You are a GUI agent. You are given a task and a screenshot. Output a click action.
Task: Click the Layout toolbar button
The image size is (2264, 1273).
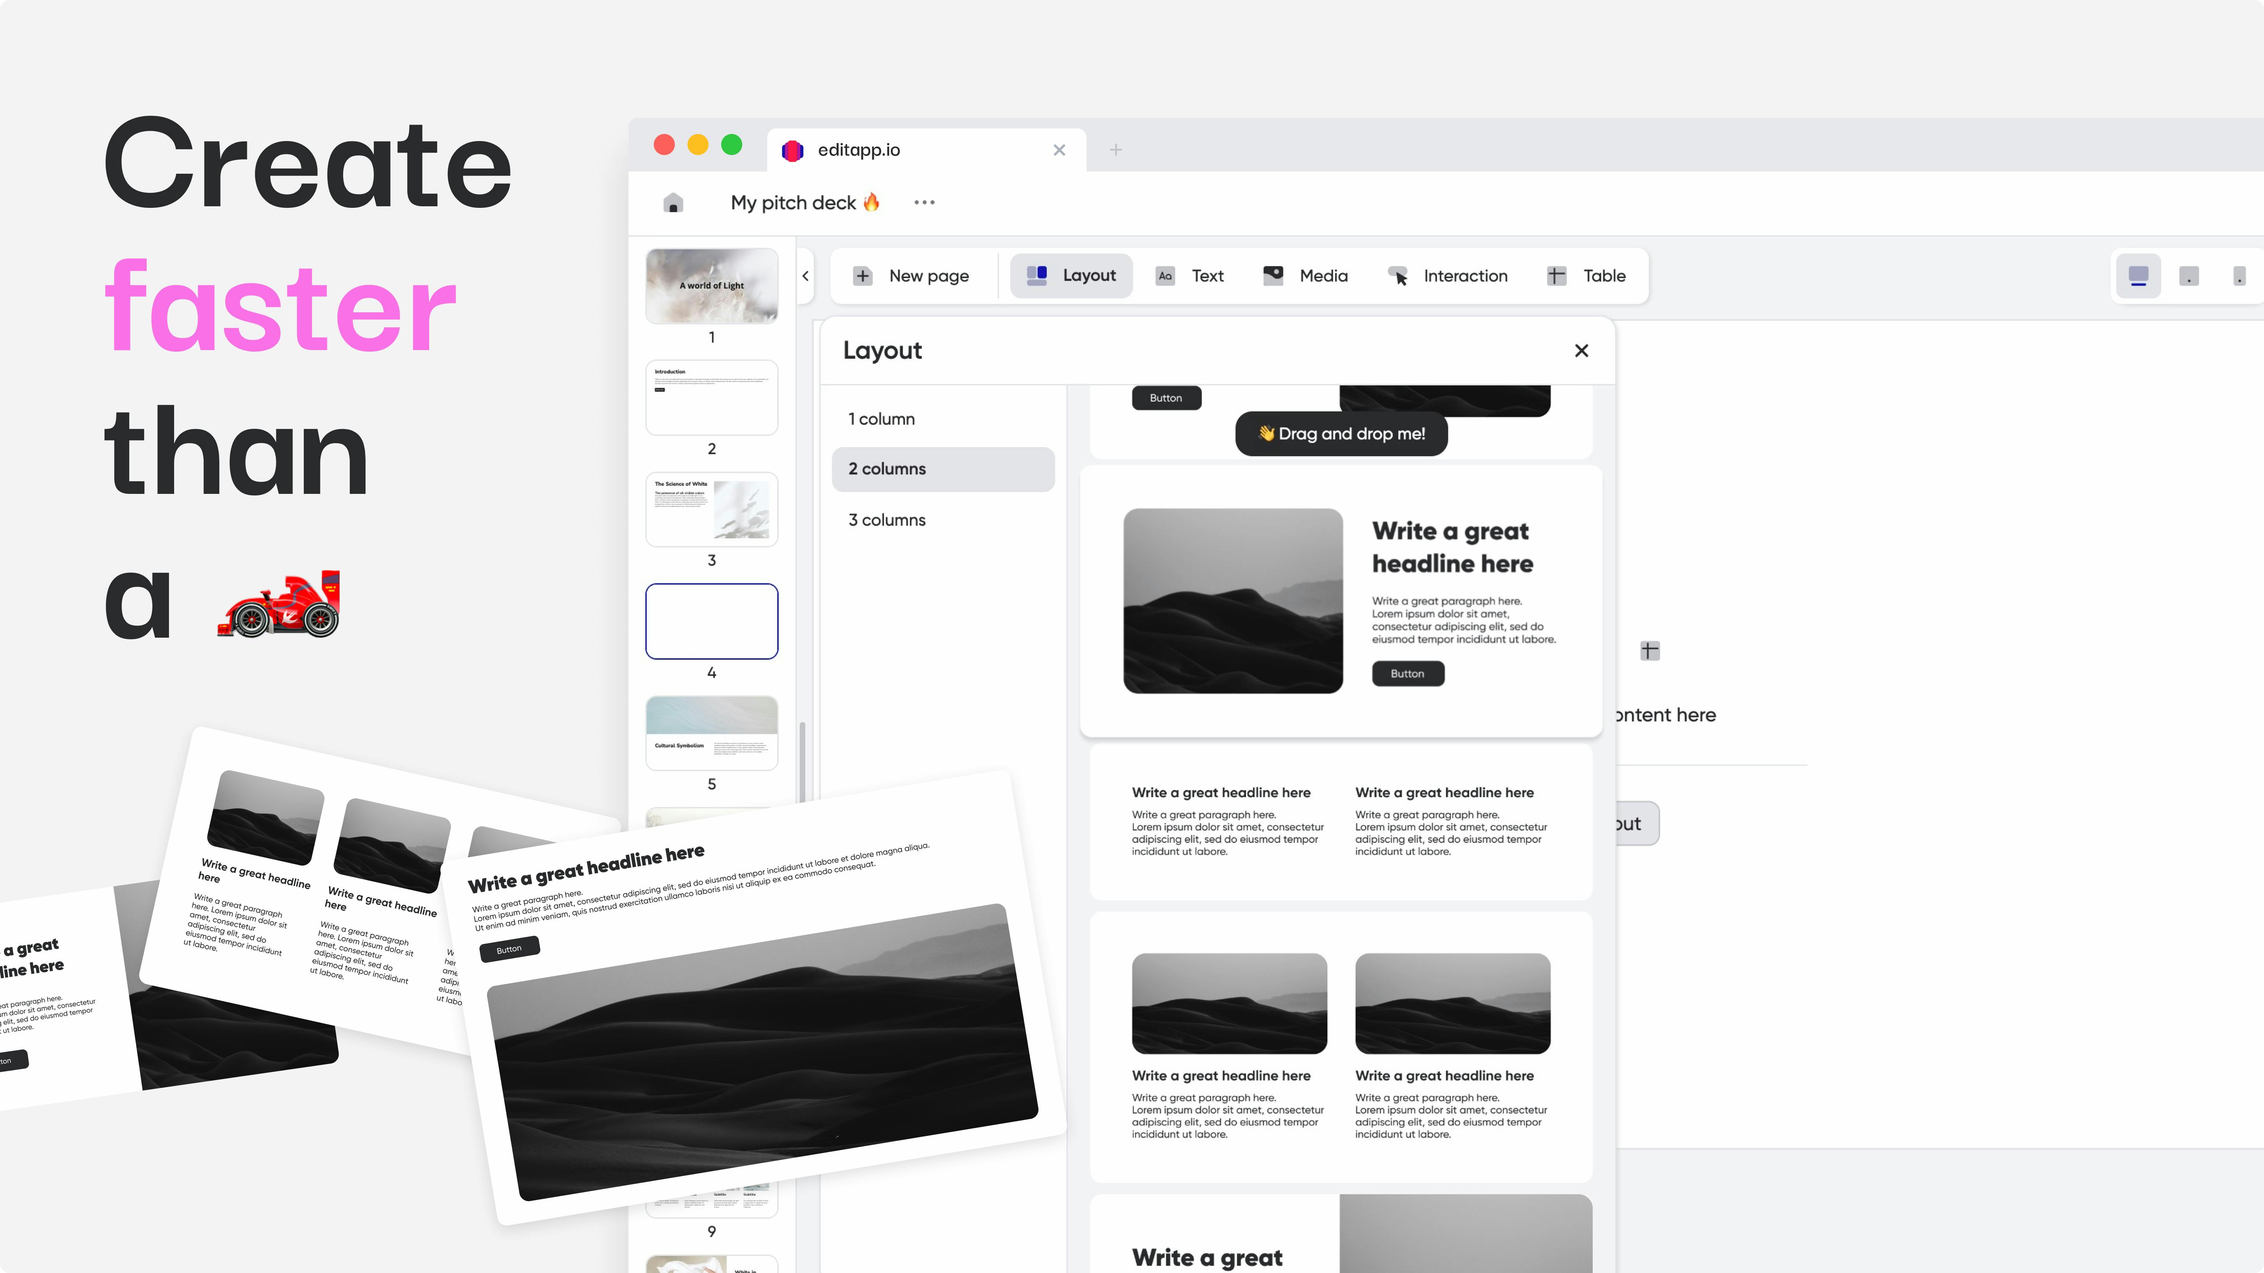(1071, 276)
